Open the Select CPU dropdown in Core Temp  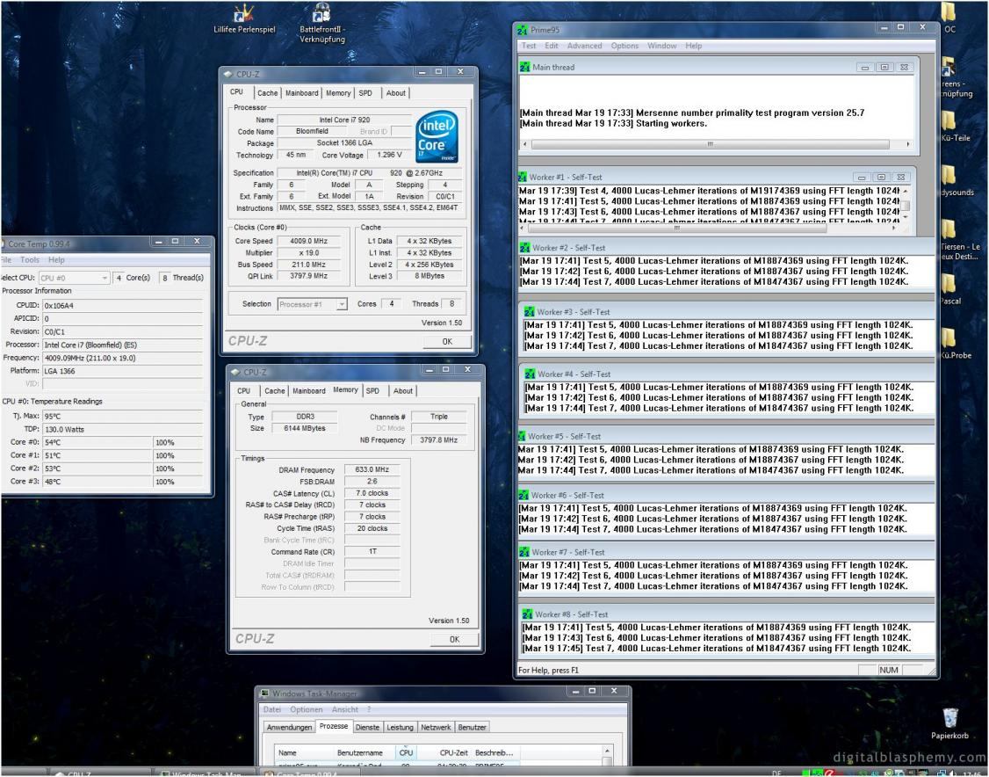(74, 278)
